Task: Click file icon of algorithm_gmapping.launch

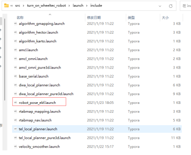Action: (x=15, y=24)
